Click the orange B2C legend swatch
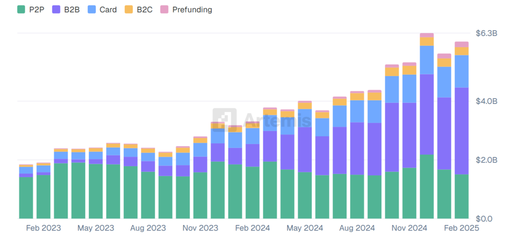The width and height of the screenshot is (516, 235). pos(129,10)
